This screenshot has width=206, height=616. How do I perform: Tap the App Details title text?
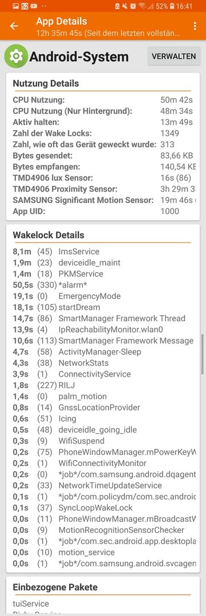[61, 21]
